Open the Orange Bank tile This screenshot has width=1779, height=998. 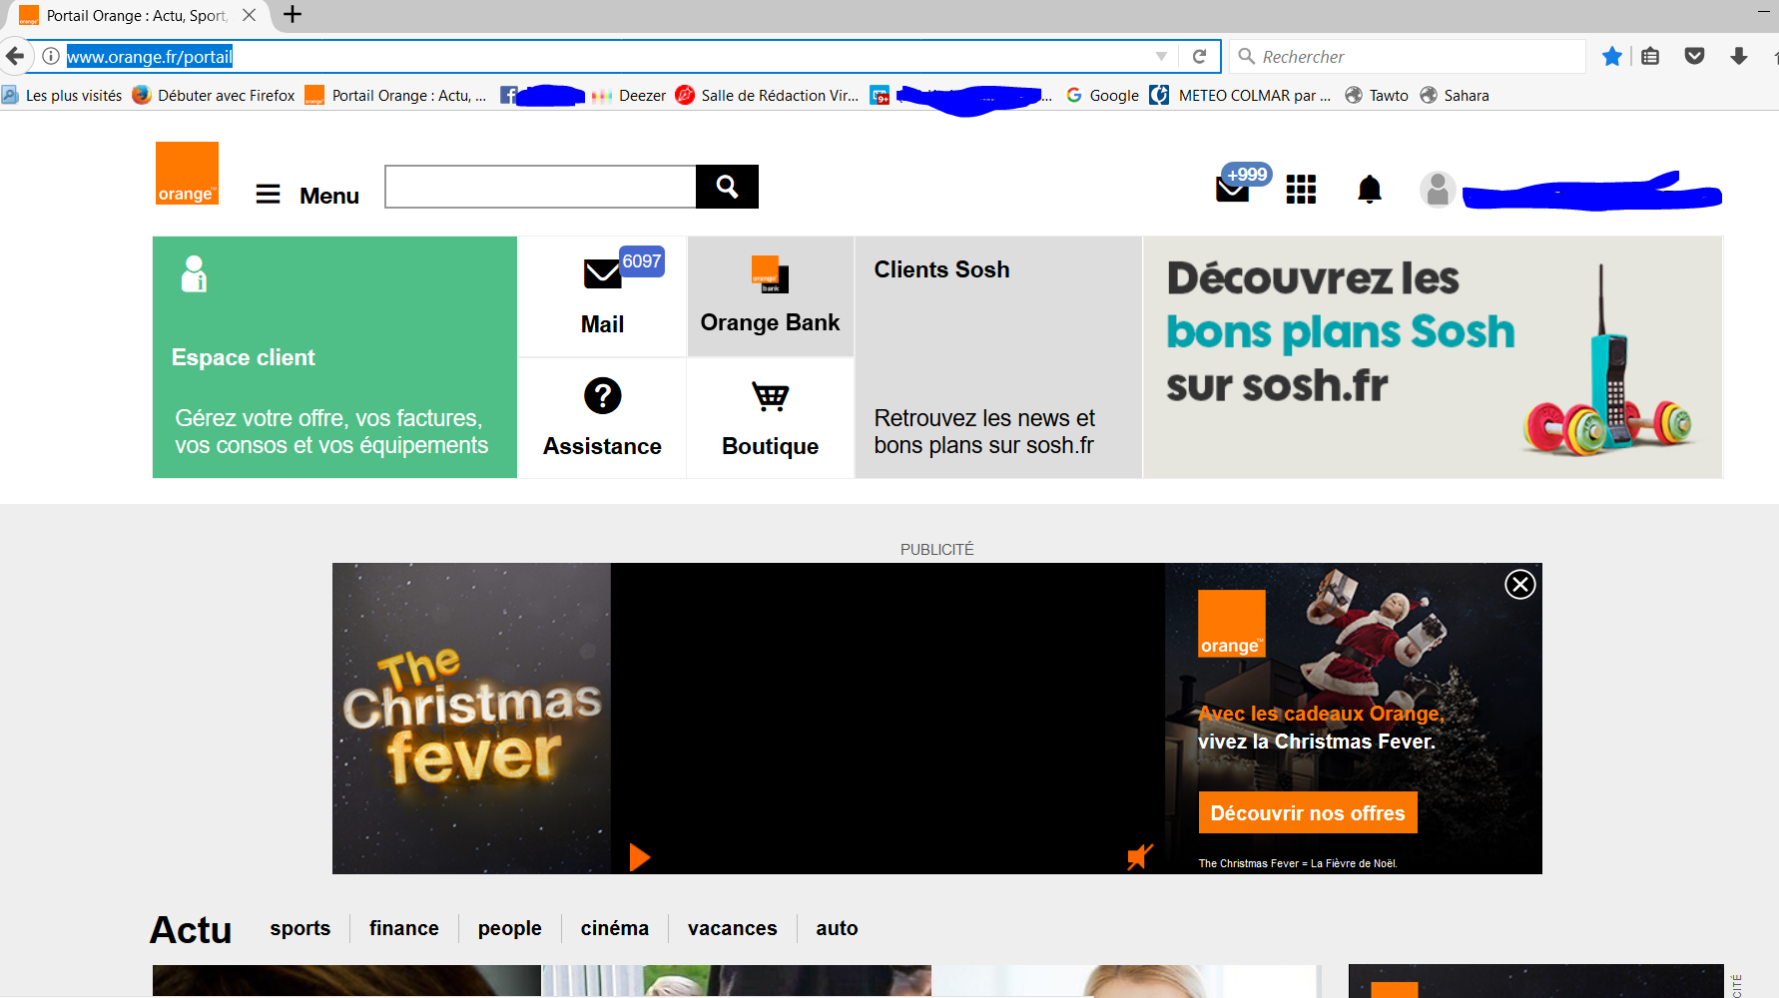[x=770, y=296]
